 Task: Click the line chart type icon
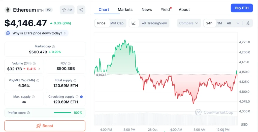tap(134, 23)
